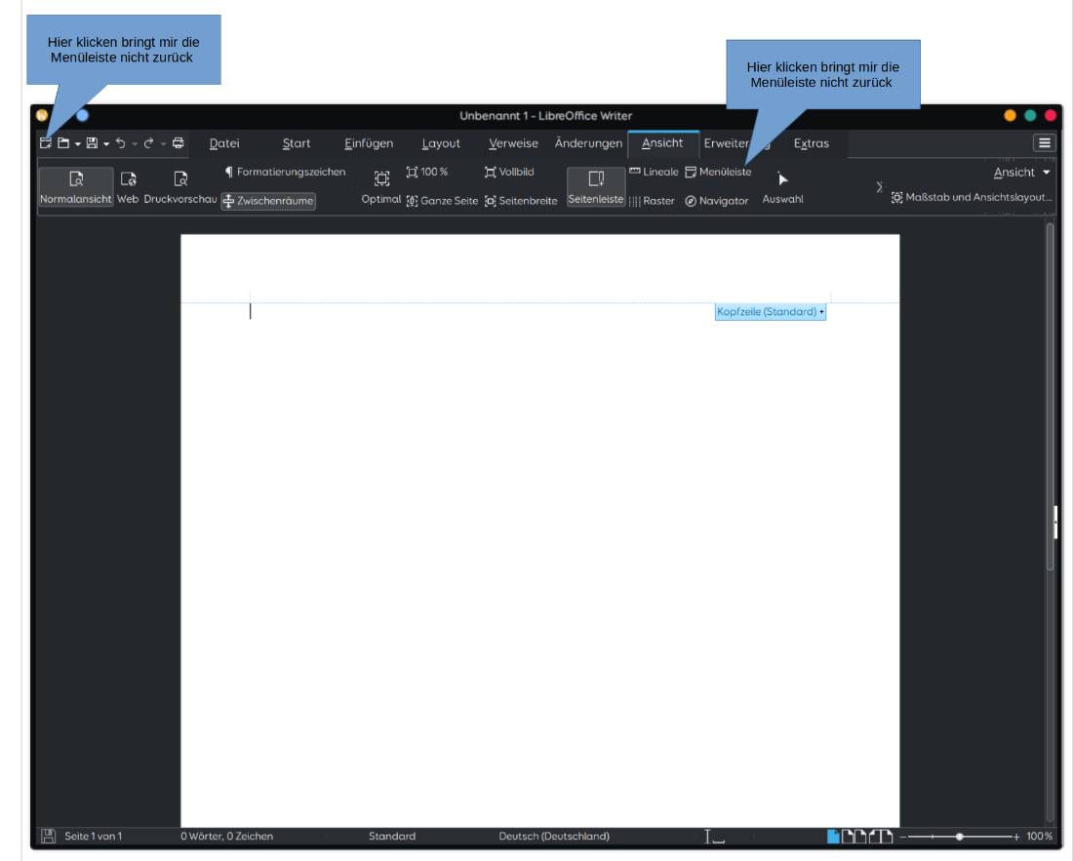Toggle the Raster grid

(653, 201)
